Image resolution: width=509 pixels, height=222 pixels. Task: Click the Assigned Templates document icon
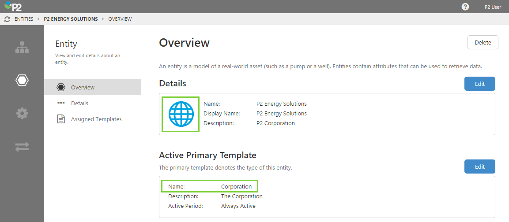click(x=61, y=119)
